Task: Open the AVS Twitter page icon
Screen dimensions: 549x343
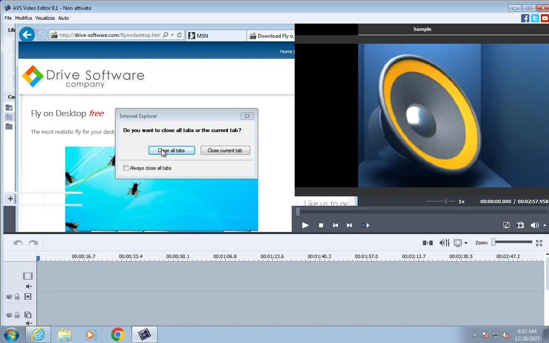Action: (535, 18)
